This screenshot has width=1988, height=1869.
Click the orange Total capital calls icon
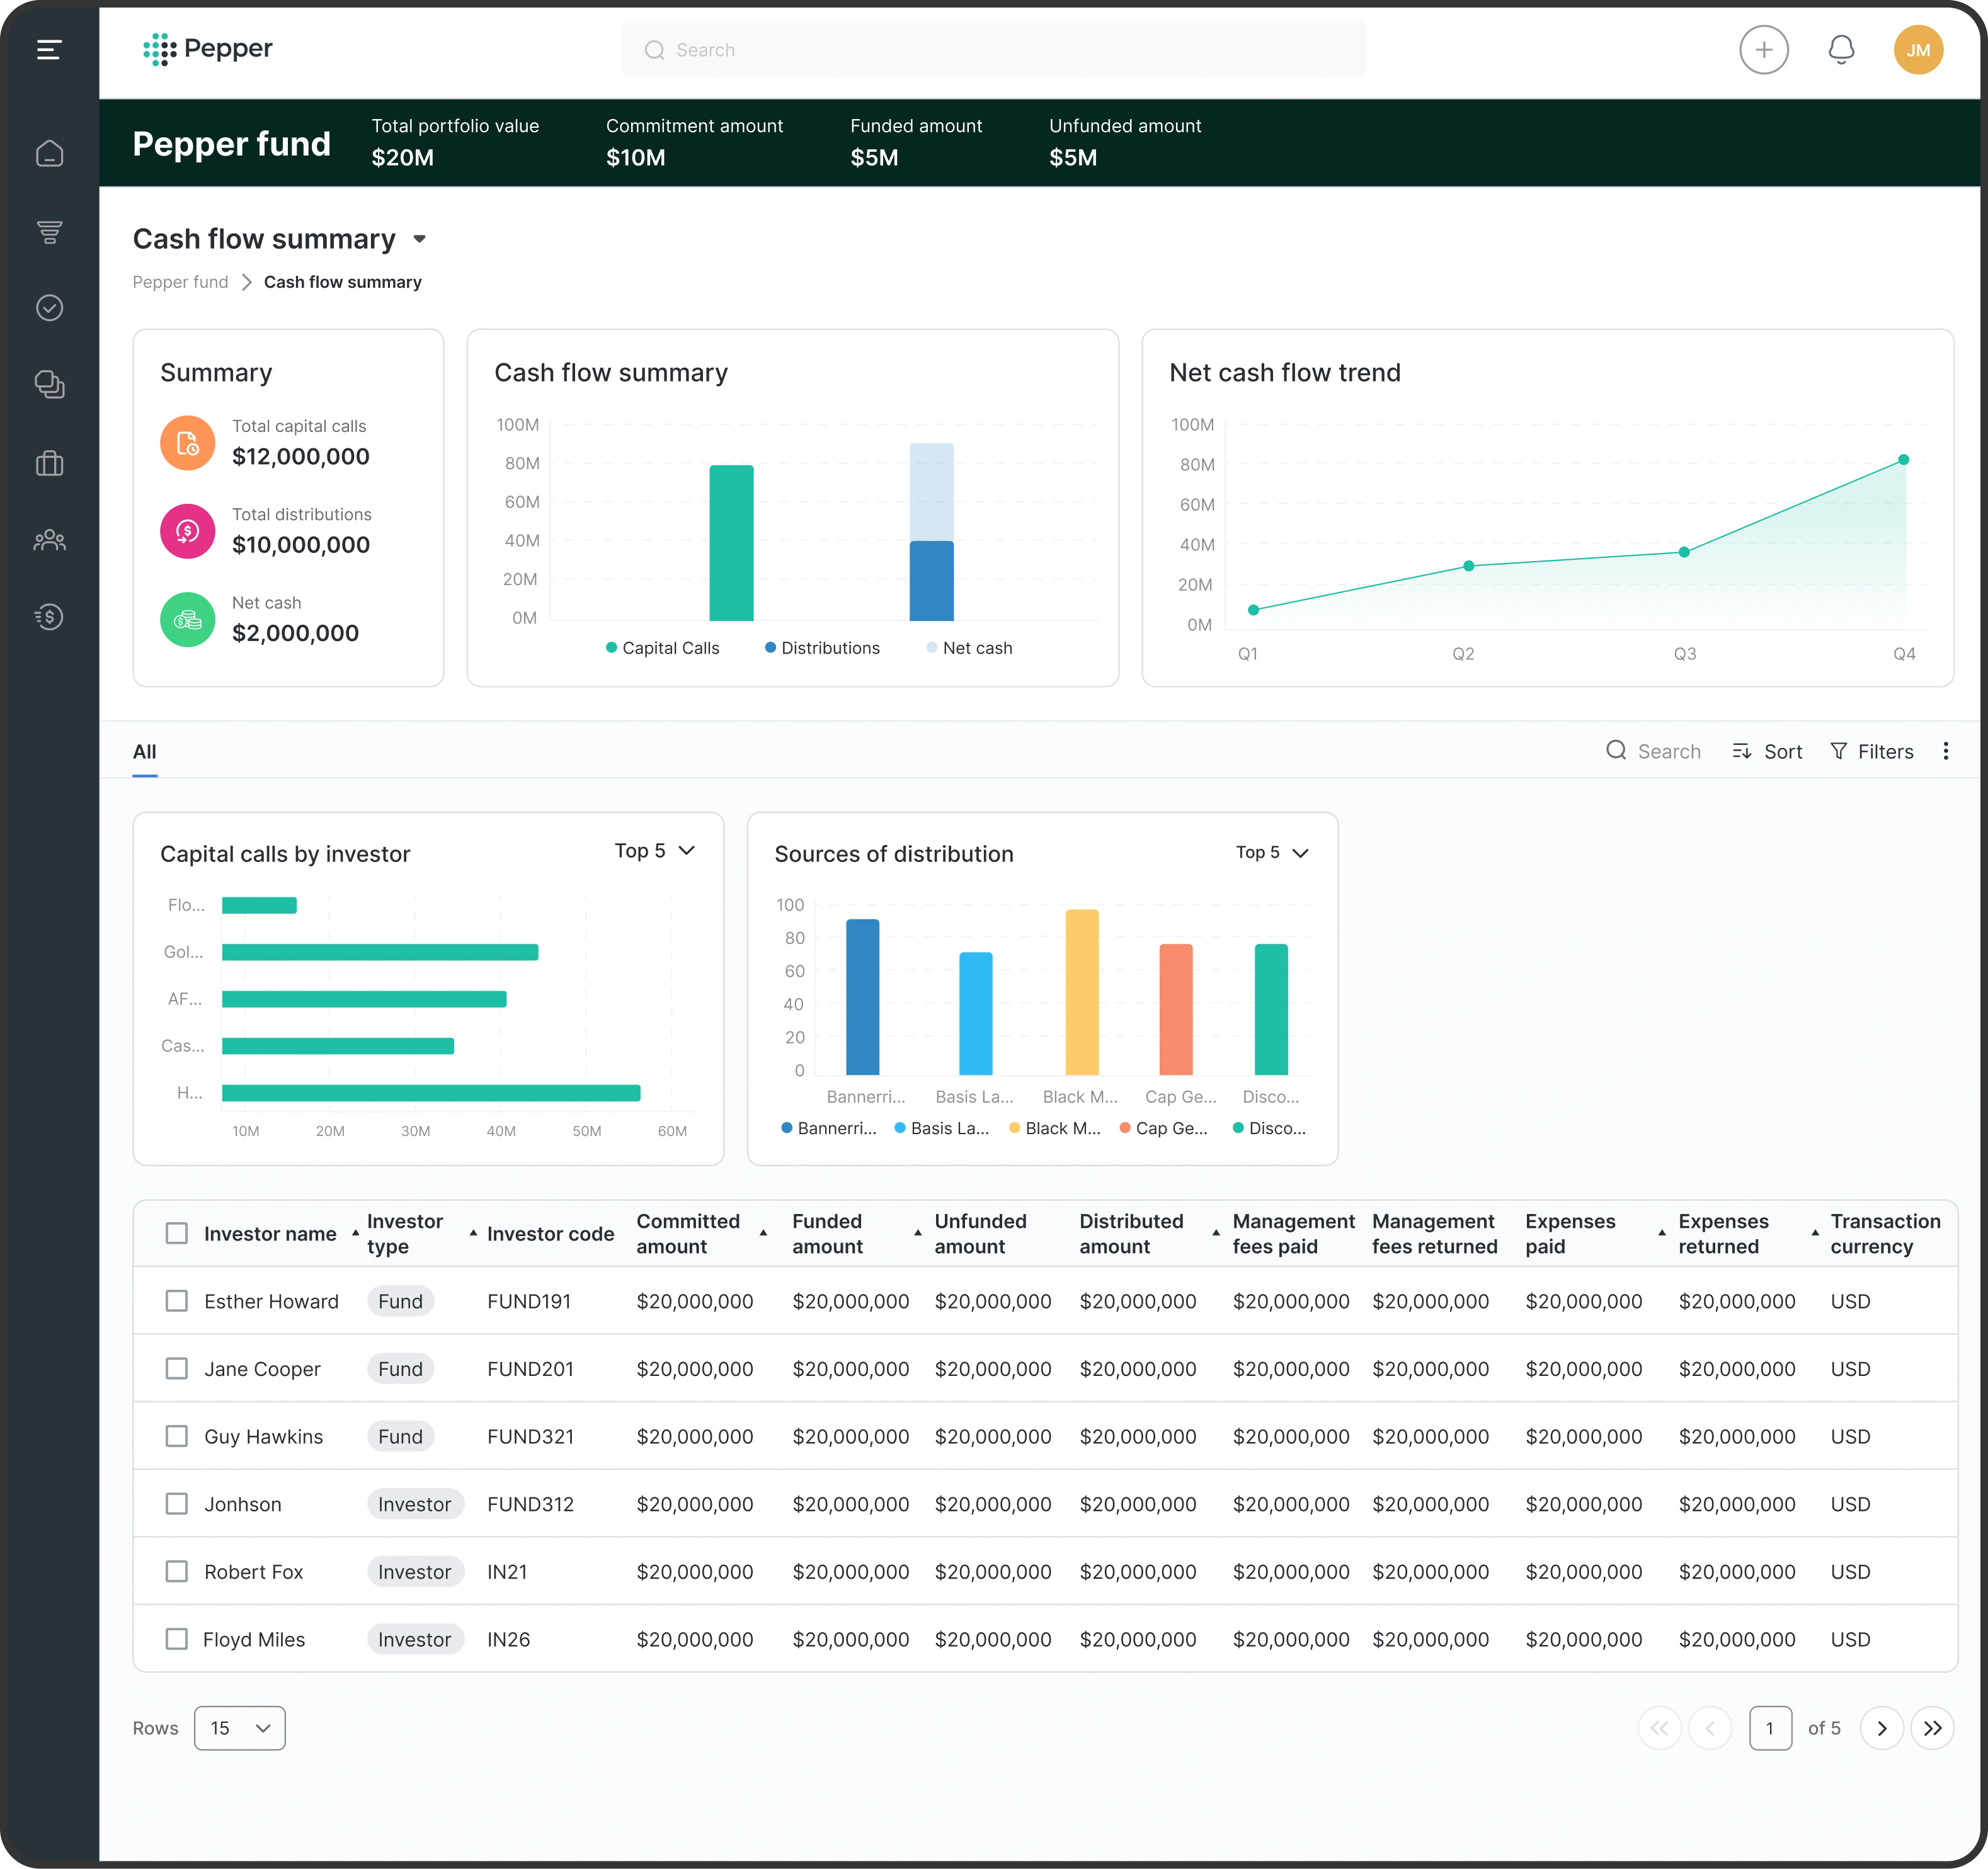coord(187,443)
